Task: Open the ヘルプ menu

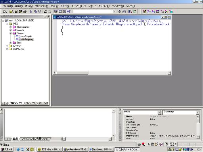Action: 130,6
